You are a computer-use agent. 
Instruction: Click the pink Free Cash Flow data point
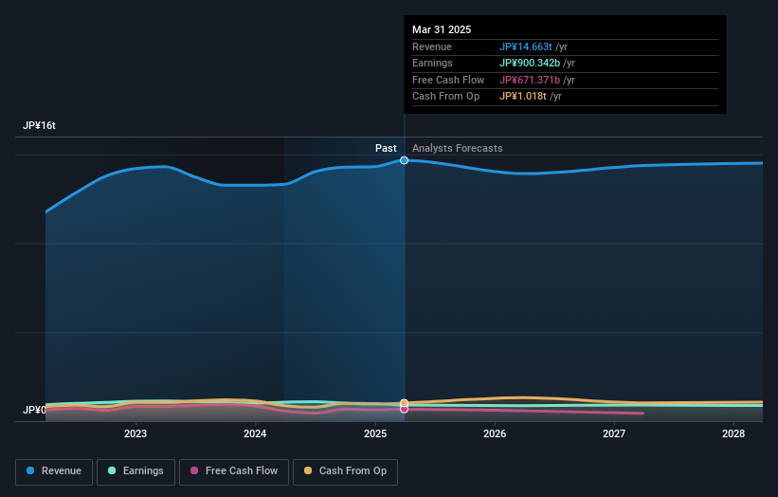404,410
